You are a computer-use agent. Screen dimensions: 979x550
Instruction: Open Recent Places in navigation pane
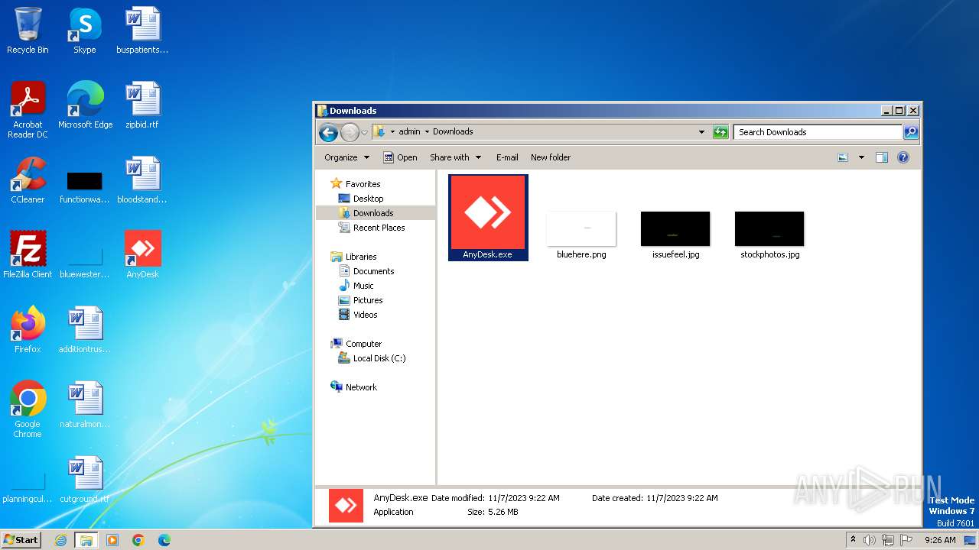(372, 228)
